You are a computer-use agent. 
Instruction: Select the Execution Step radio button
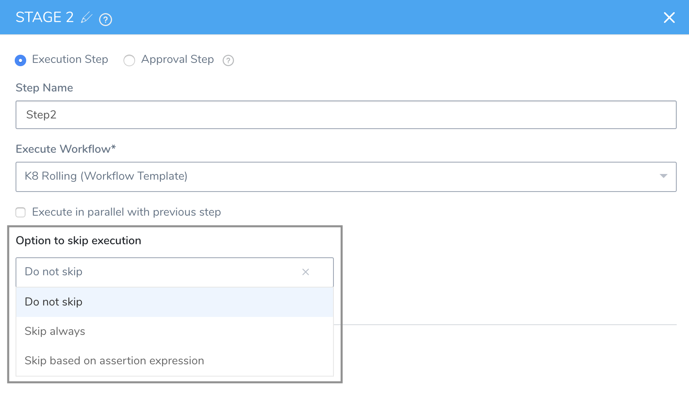point(20,60)
